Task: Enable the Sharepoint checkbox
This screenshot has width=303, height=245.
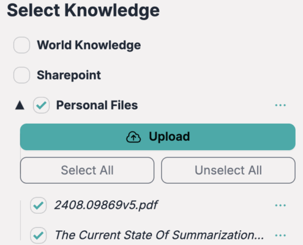Action: (21, 75)
